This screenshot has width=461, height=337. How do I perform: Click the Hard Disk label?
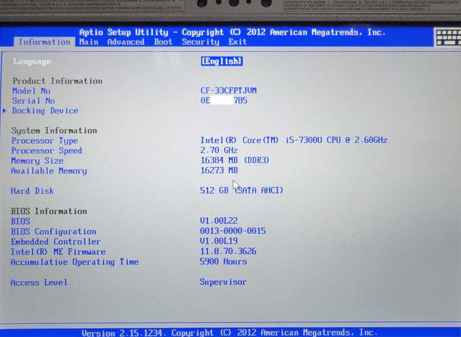[32, 191]
